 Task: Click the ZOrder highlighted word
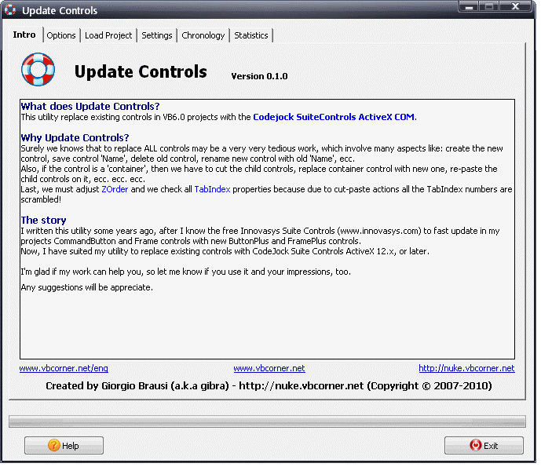[115, 189]
